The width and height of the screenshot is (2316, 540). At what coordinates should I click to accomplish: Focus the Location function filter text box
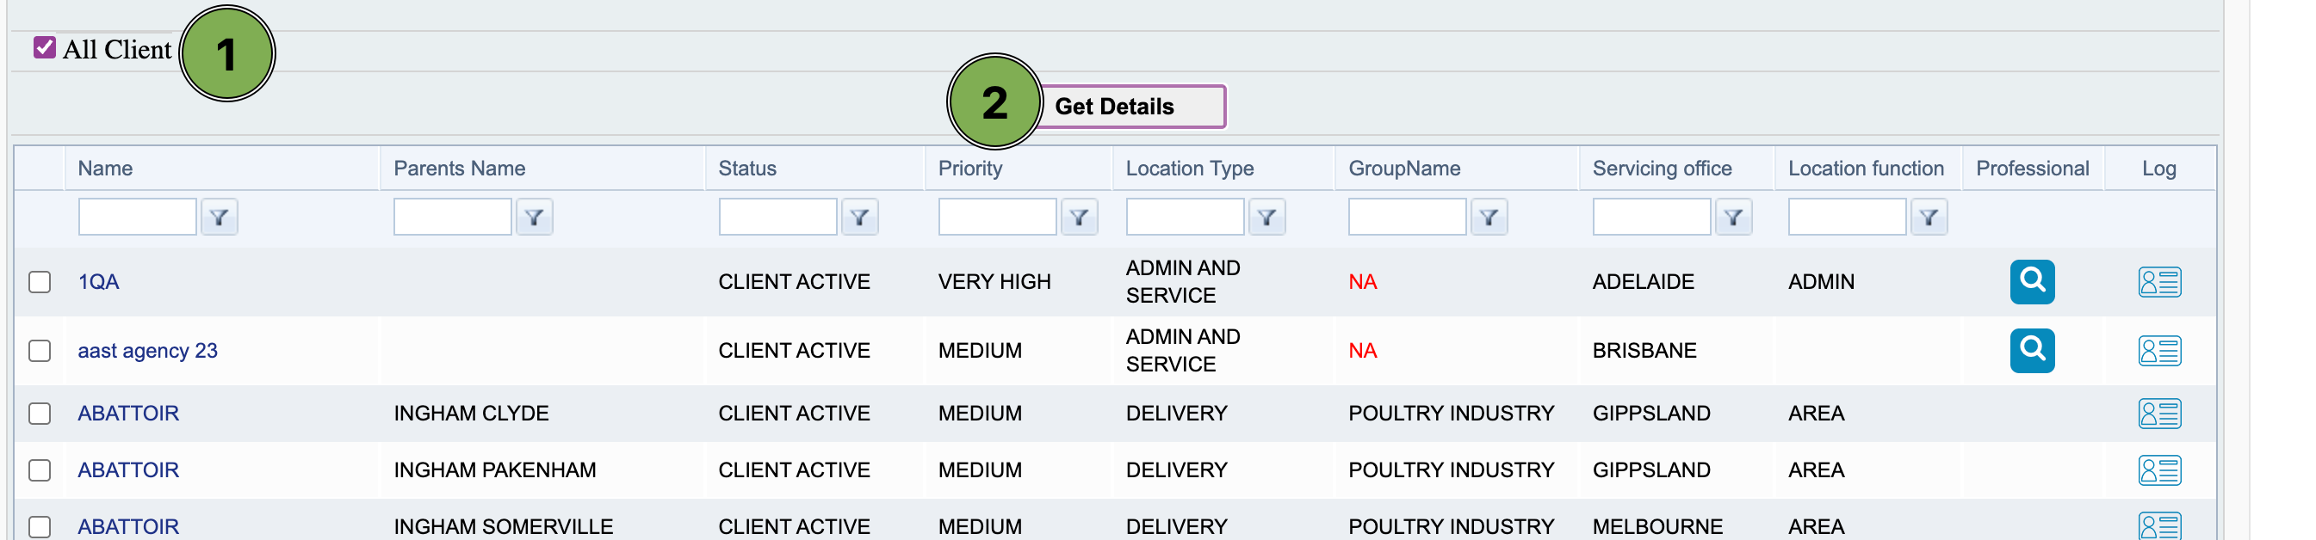(1847, 218)
